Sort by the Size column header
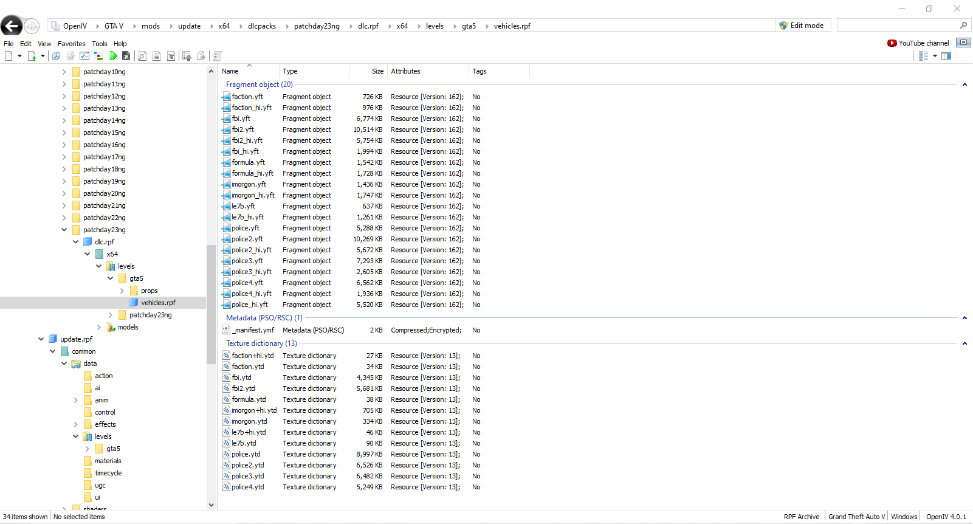The width and height of the screenshot is (973, 524). coord(377,71)
